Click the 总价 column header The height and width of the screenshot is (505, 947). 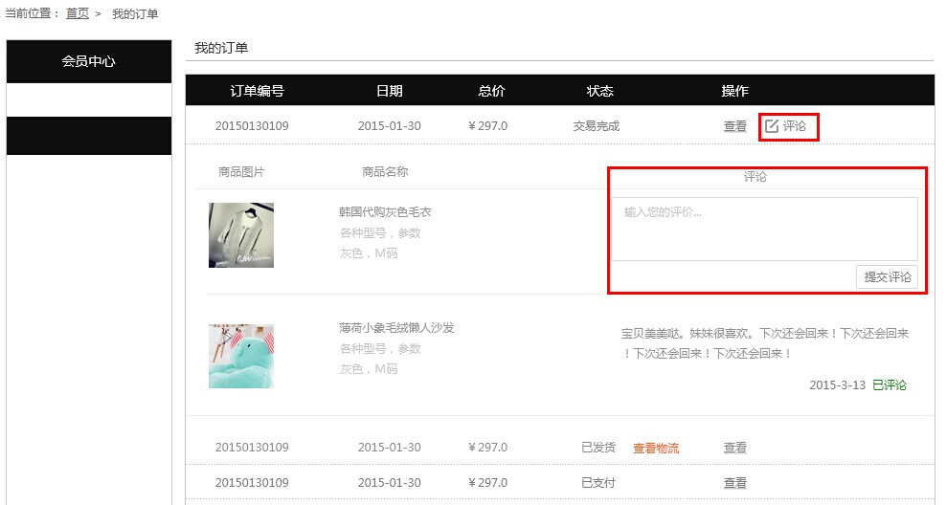(491, 91)
